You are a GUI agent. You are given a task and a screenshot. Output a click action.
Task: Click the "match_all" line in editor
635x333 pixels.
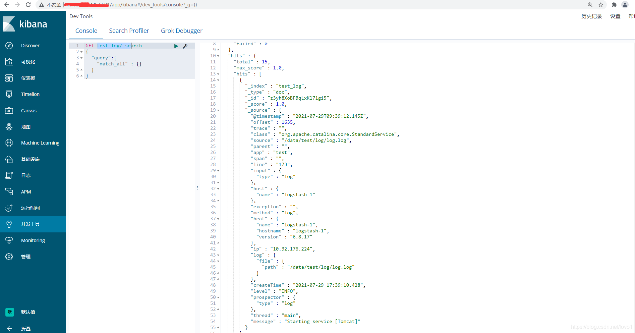point(119,64)
